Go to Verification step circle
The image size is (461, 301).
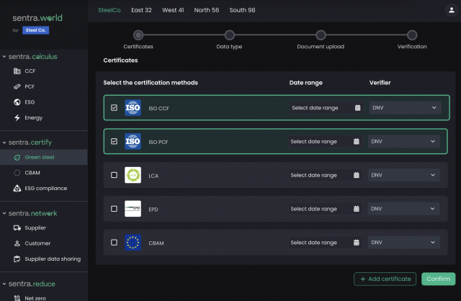(412, 35)
